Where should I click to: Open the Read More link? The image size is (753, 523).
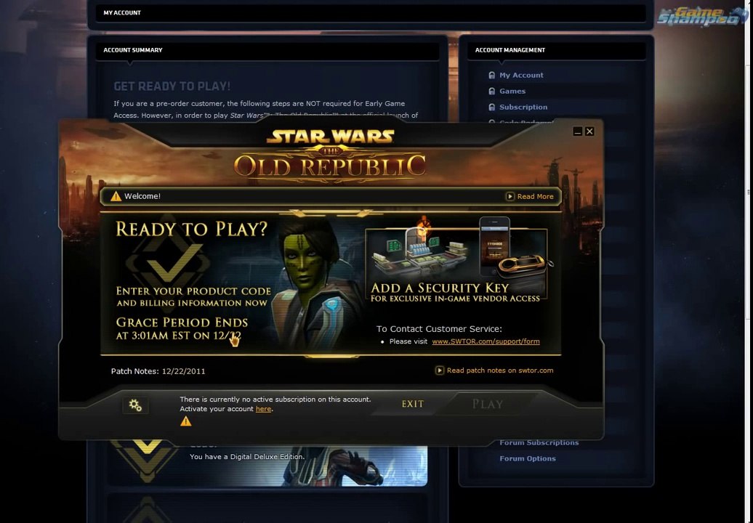(x=535, y=196)
